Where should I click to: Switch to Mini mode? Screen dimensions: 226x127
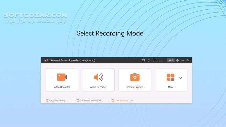click(x=171, y=60)
